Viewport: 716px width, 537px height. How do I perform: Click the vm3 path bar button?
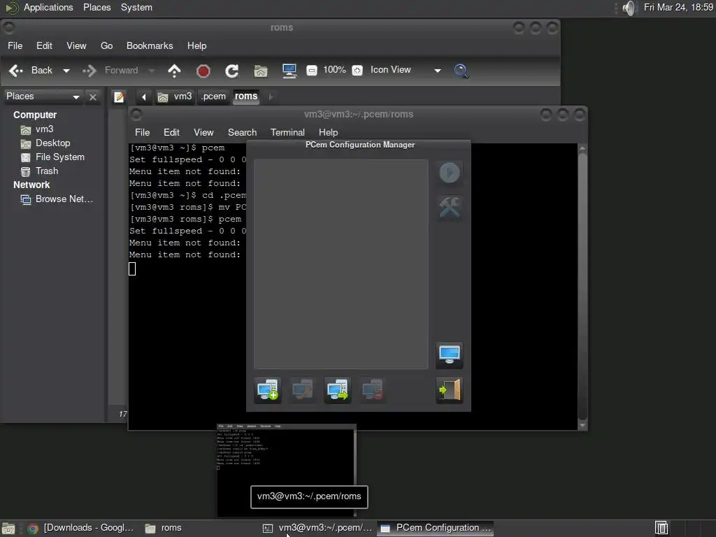175,96
